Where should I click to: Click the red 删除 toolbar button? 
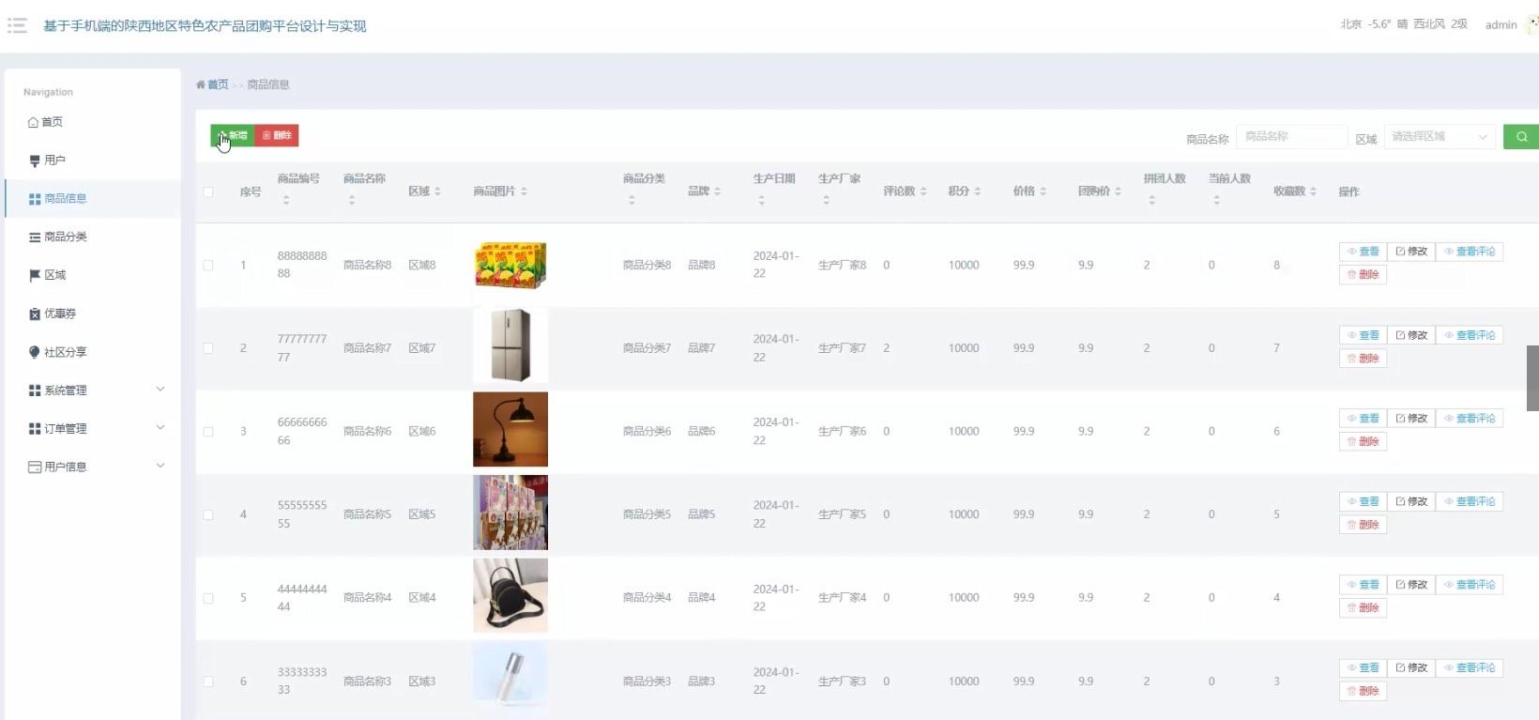pyautogui.click(x=277, y=136)
